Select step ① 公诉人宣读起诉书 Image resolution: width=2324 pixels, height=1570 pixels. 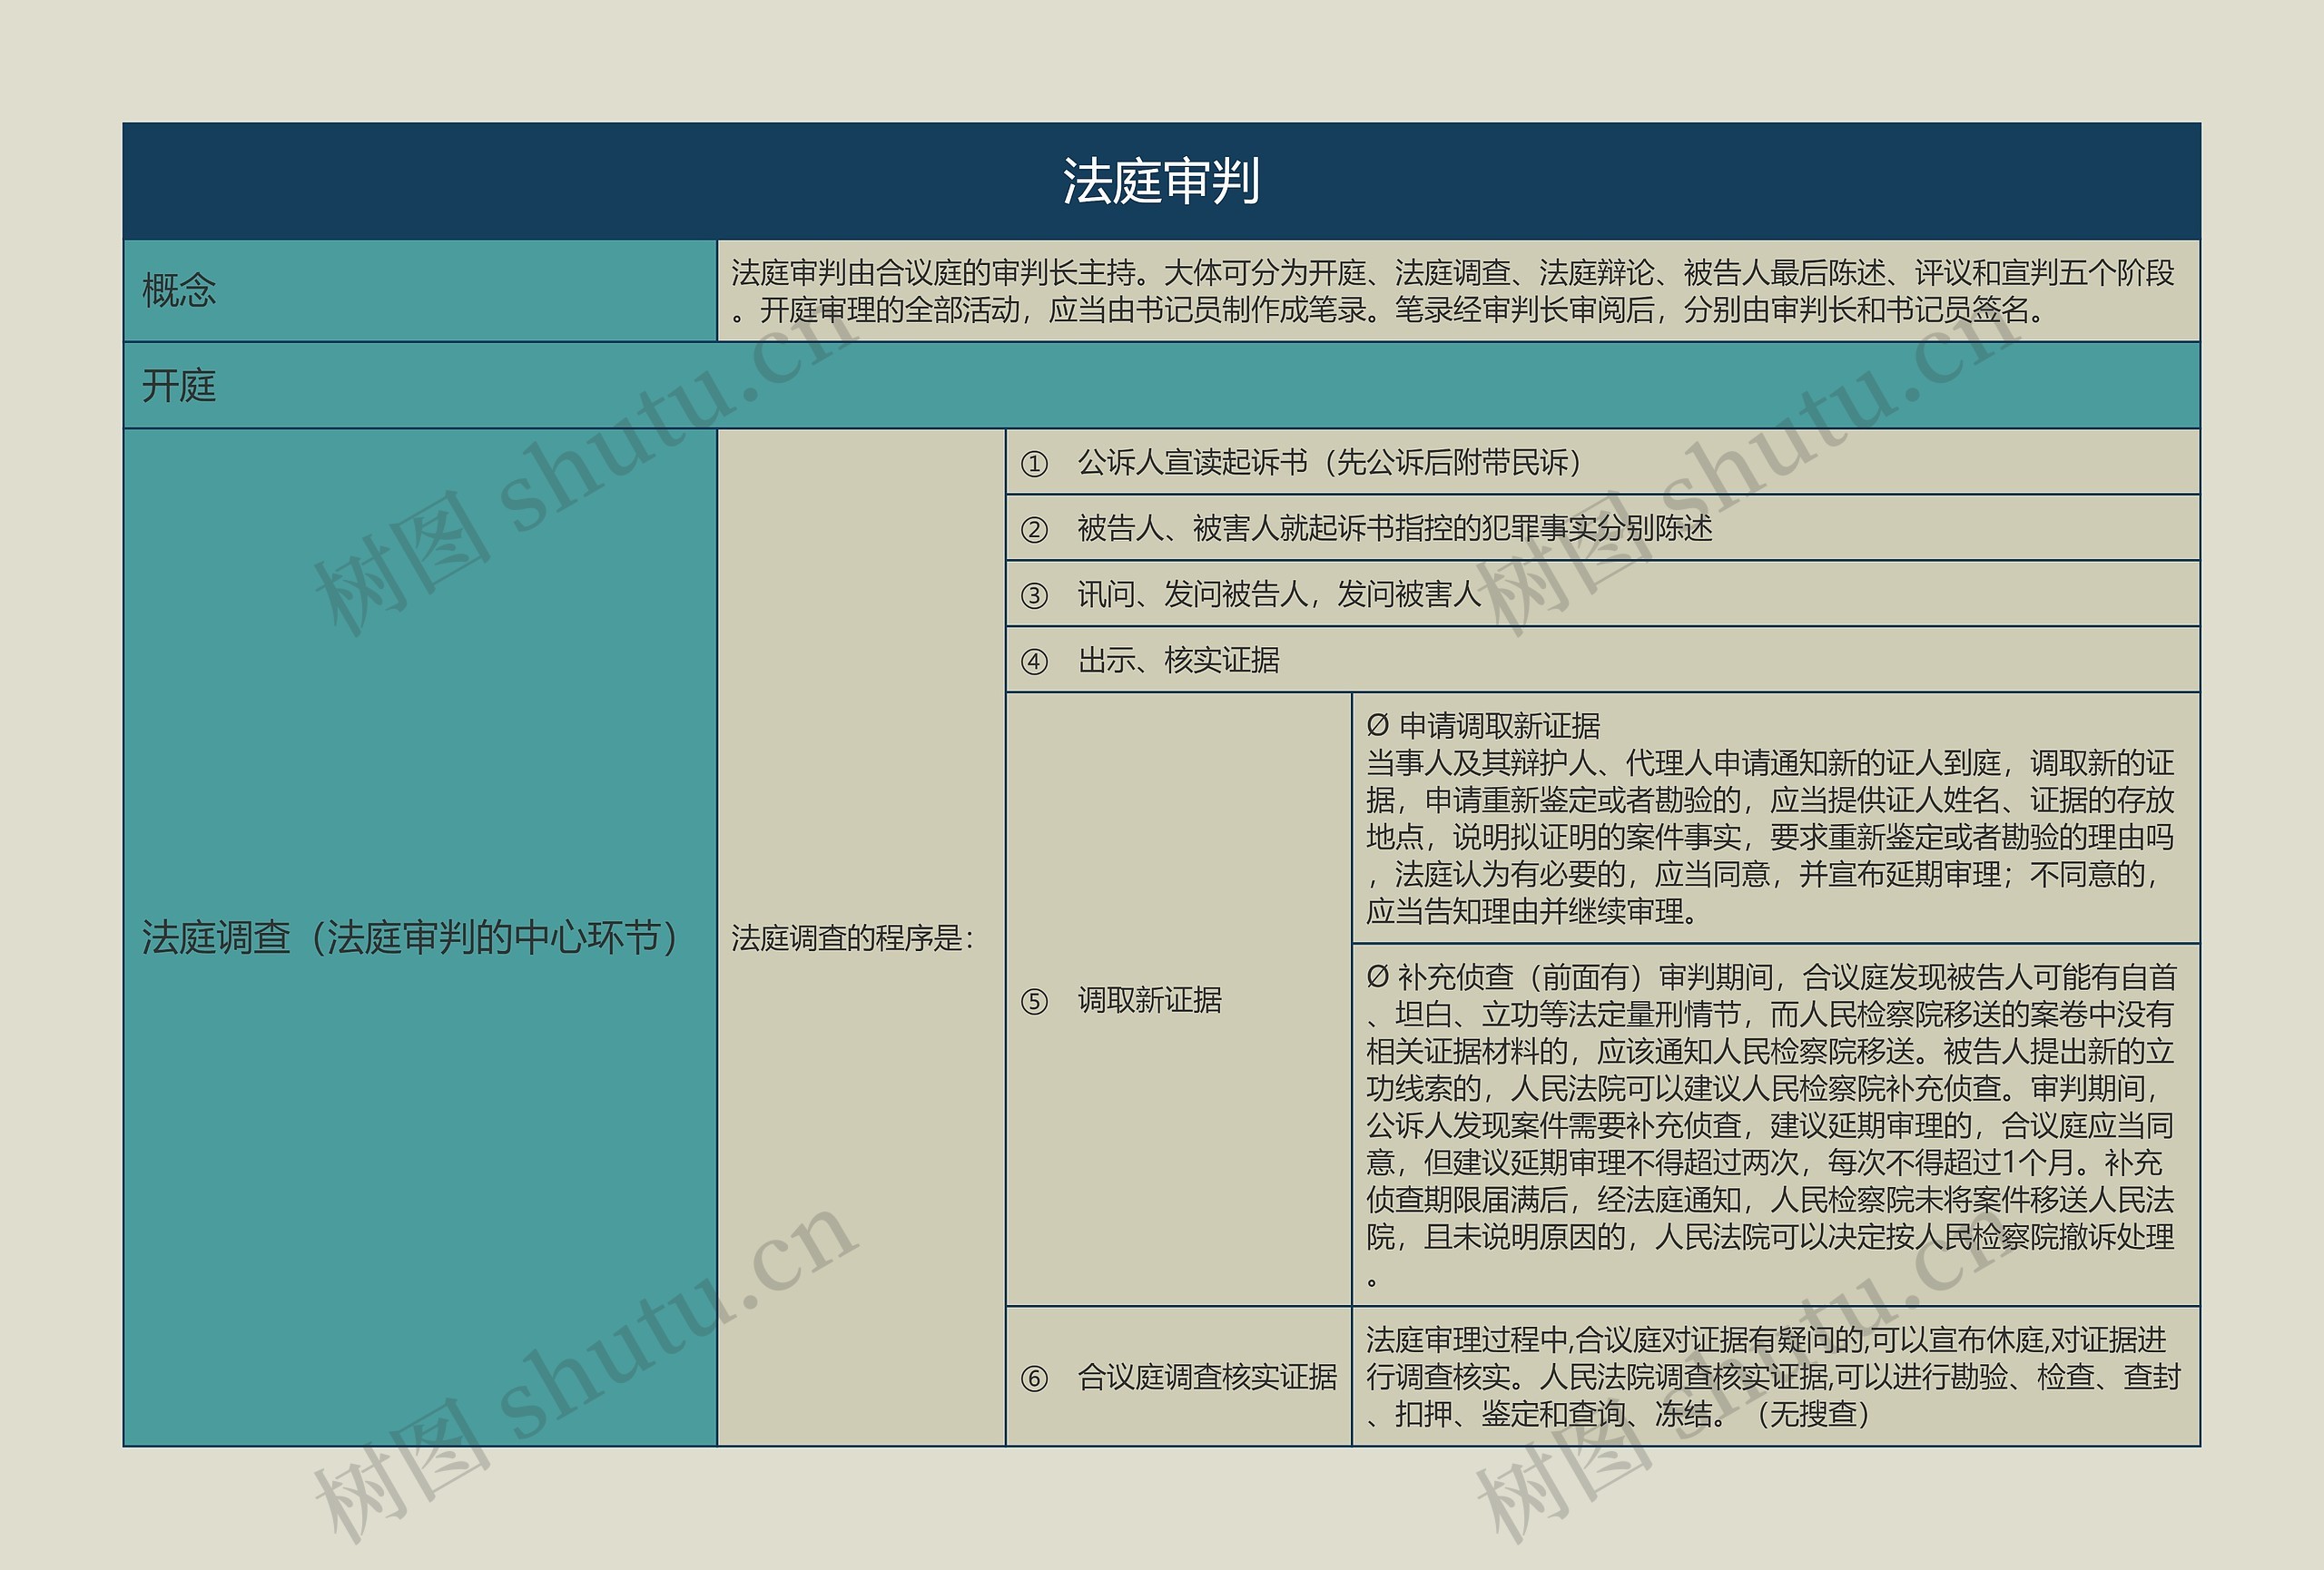click(1602, 462)
